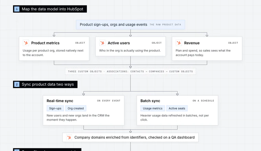Click OBJECT label on Product metrics card

click(x=80, y=43)
